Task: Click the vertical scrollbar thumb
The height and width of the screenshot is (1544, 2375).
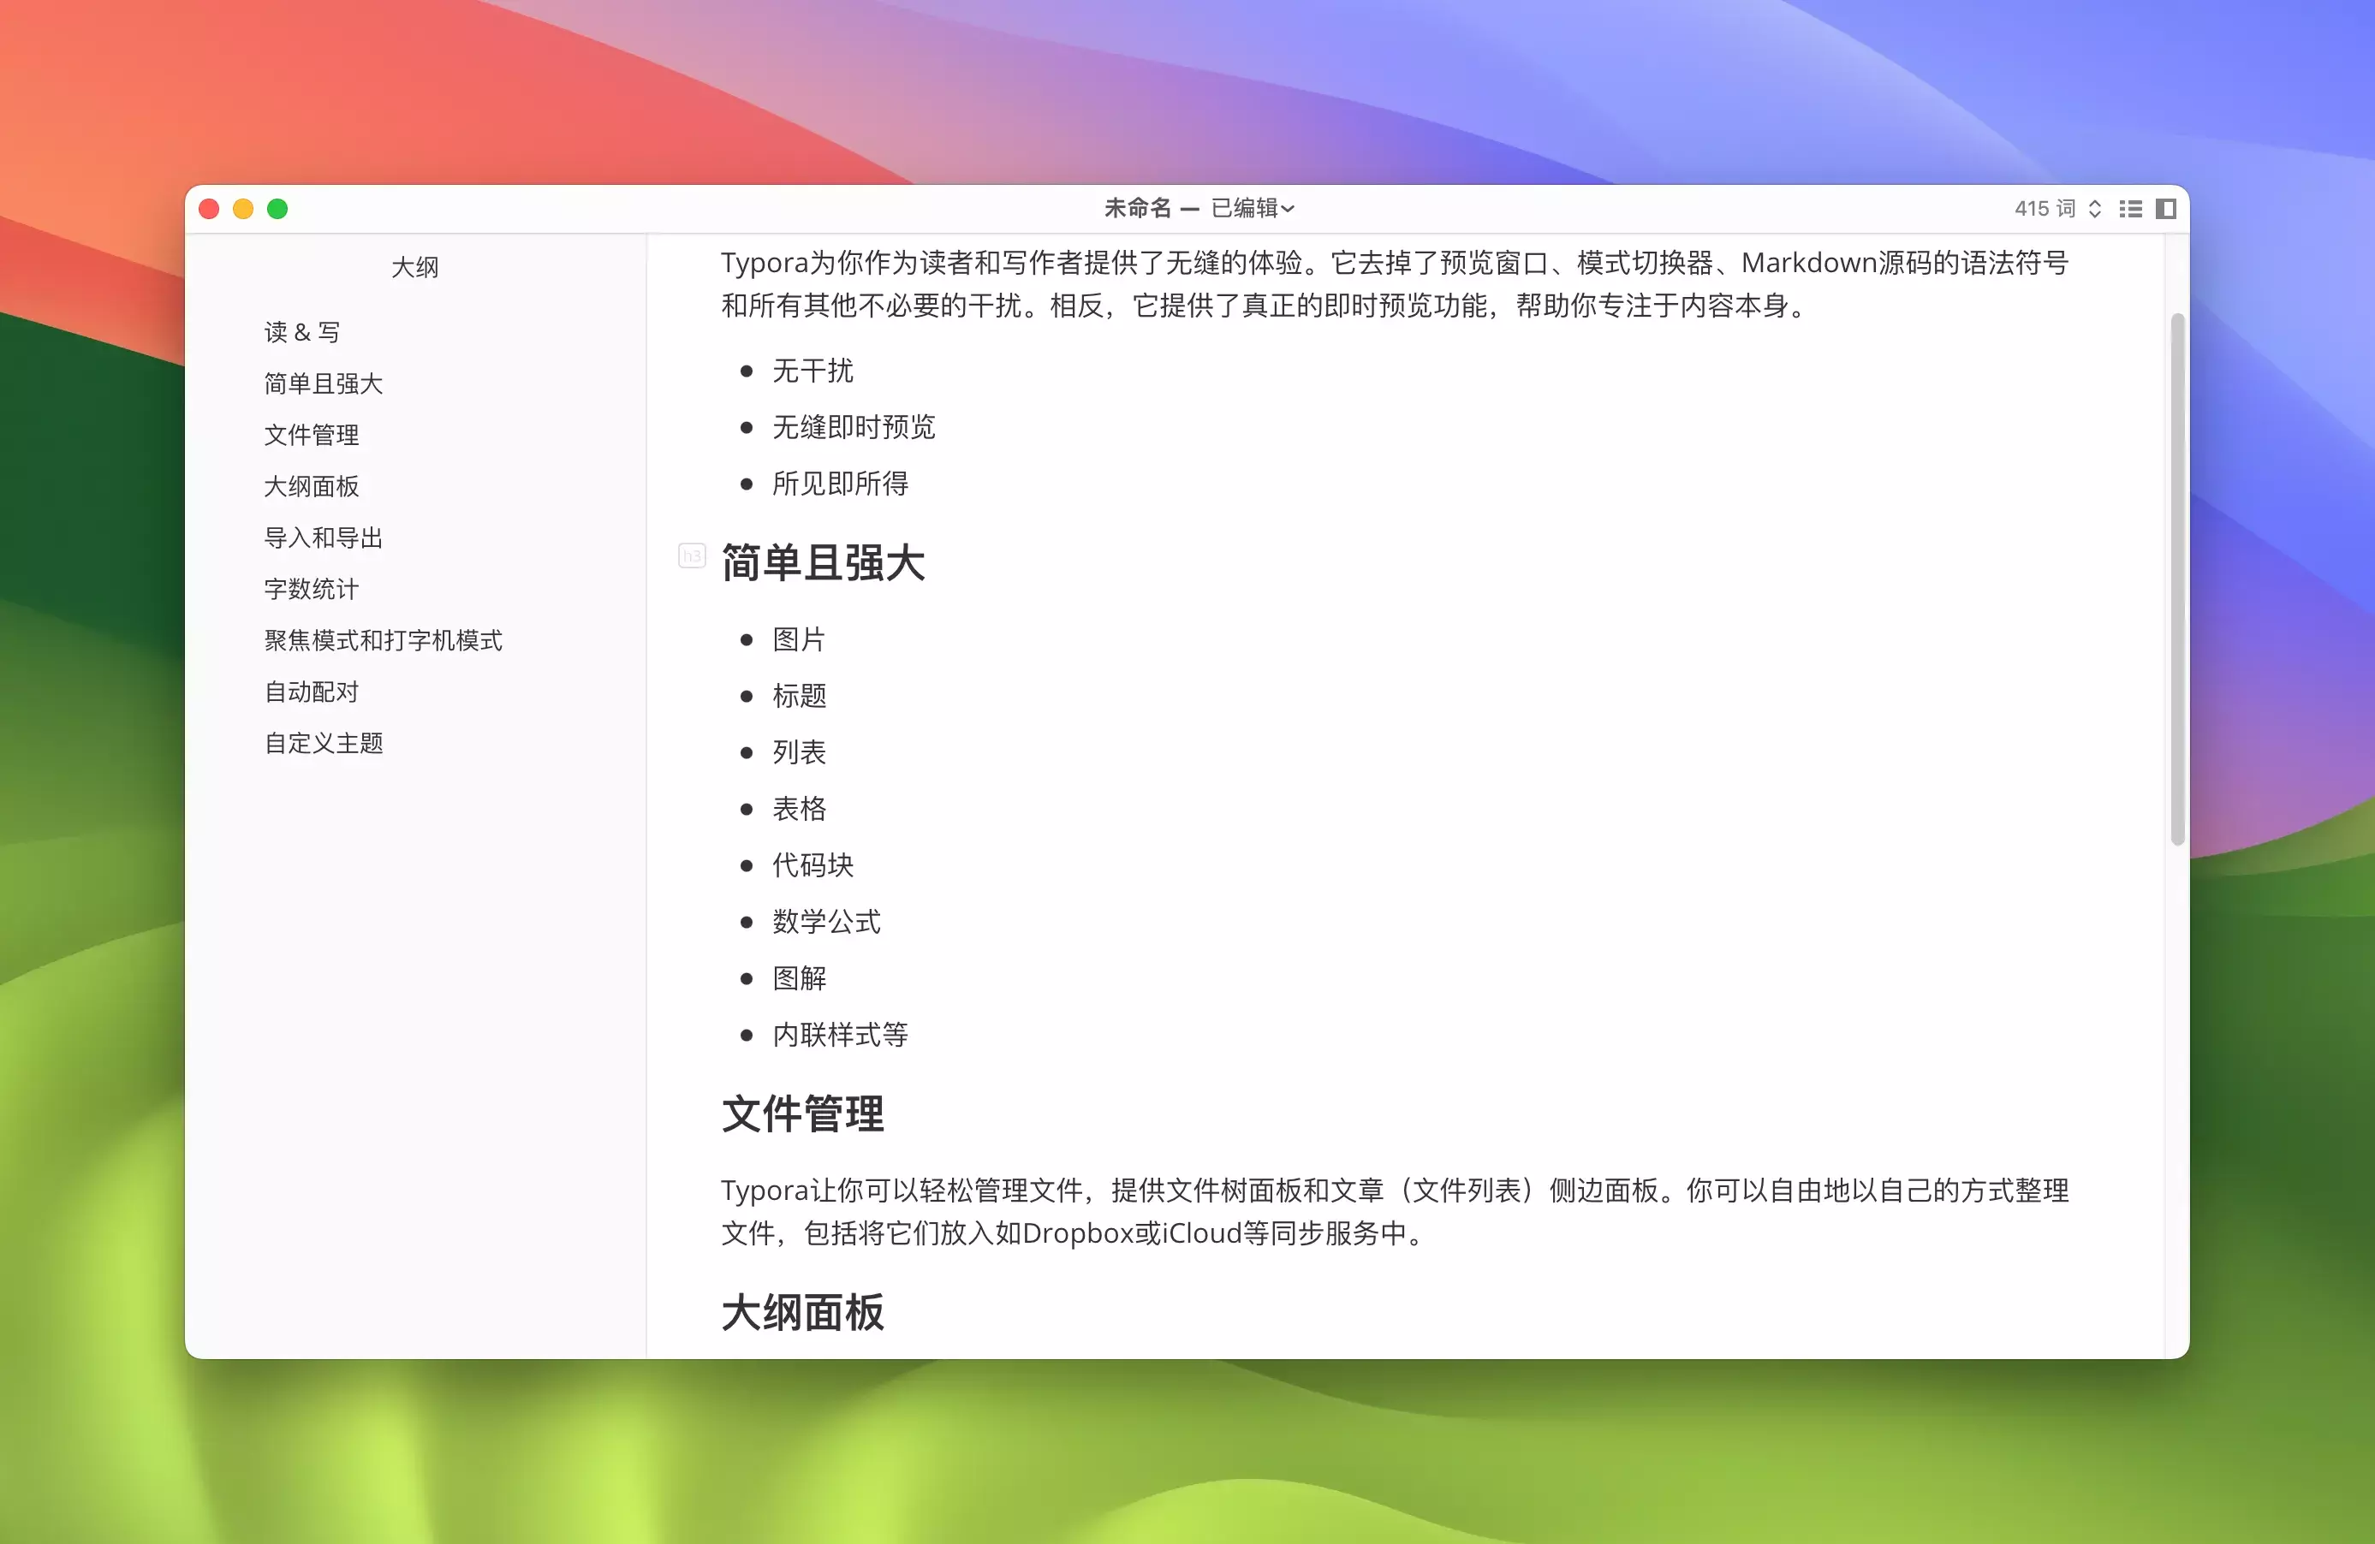Action: (2177, 579)
